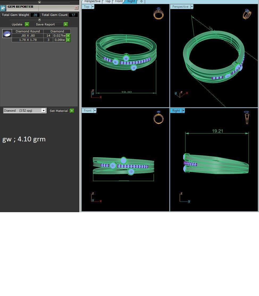Select the round diamond gem thumbnail

tap(7, 34)
